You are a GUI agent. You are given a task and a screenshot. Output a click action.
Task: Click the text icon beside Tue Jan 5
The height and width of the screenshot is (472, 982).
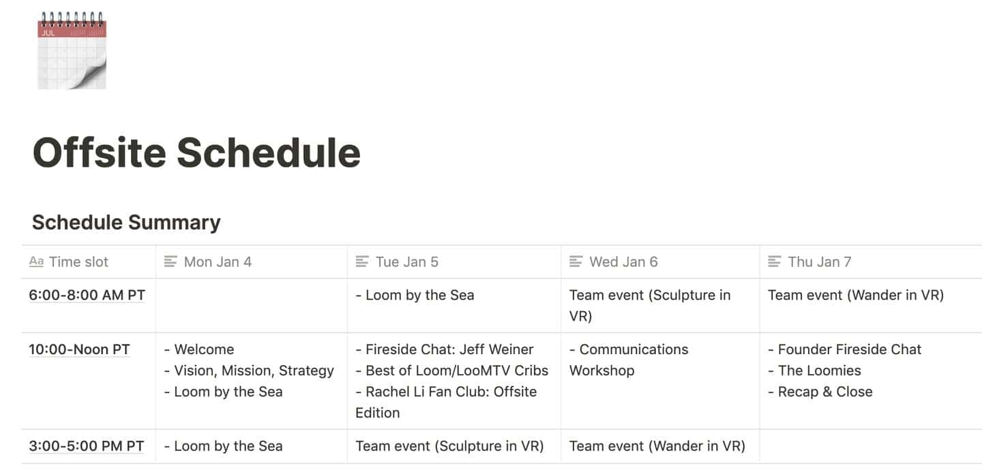(362, 262)
